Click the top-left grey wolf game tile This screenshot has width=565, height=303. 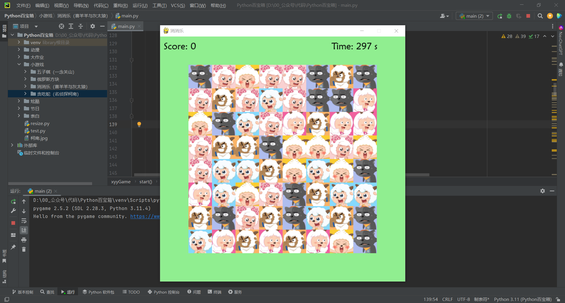pyautogui.click(x=200, y=76)
